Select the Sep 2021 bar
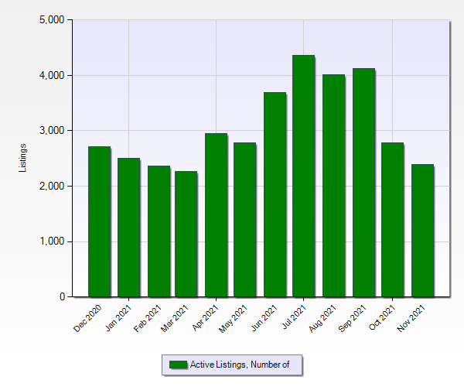This screenshot has width=464, height=387. click(363, 183)
